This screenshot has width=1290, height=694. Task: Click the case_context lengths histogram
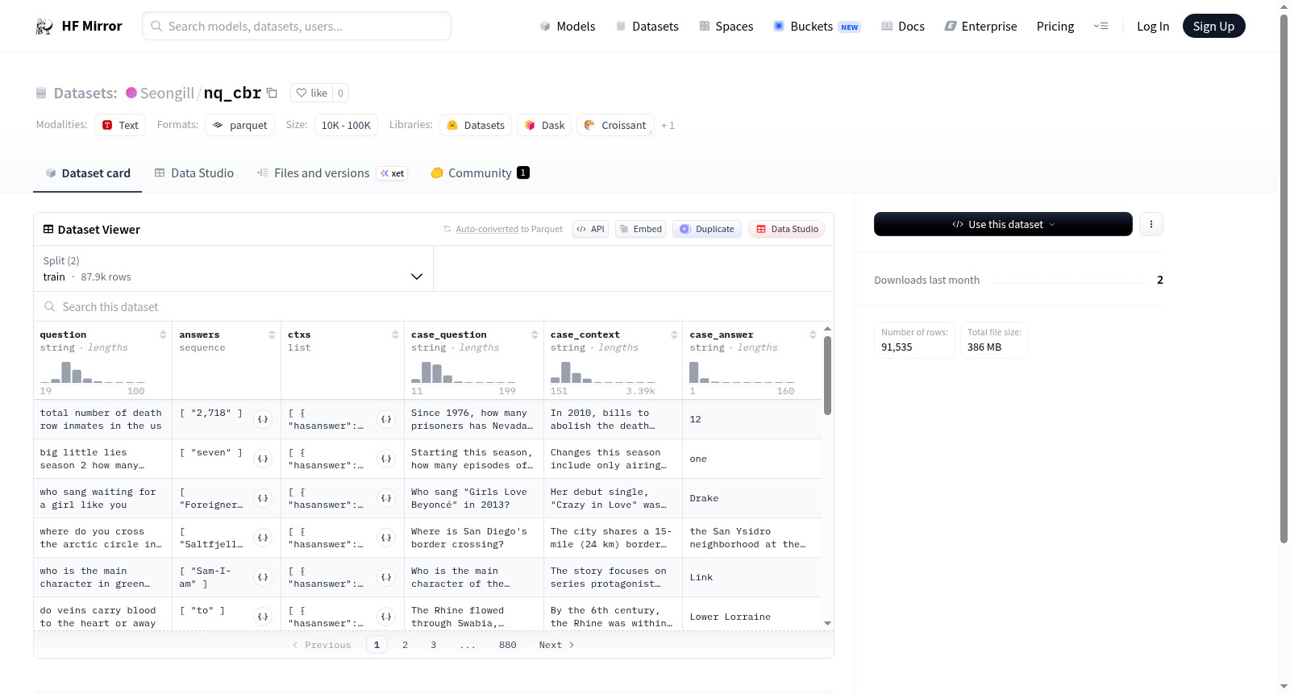[x=603, y=372]
